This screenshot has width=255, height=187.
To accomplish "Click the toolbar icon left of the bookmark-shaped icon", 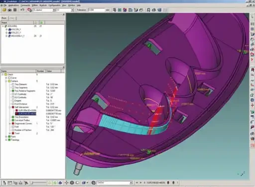I will (141, 10).
